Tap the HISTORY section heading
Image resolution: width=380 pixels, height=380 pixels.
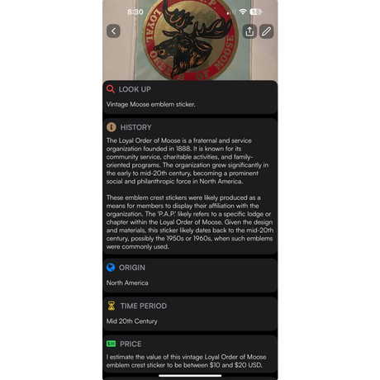135,127
